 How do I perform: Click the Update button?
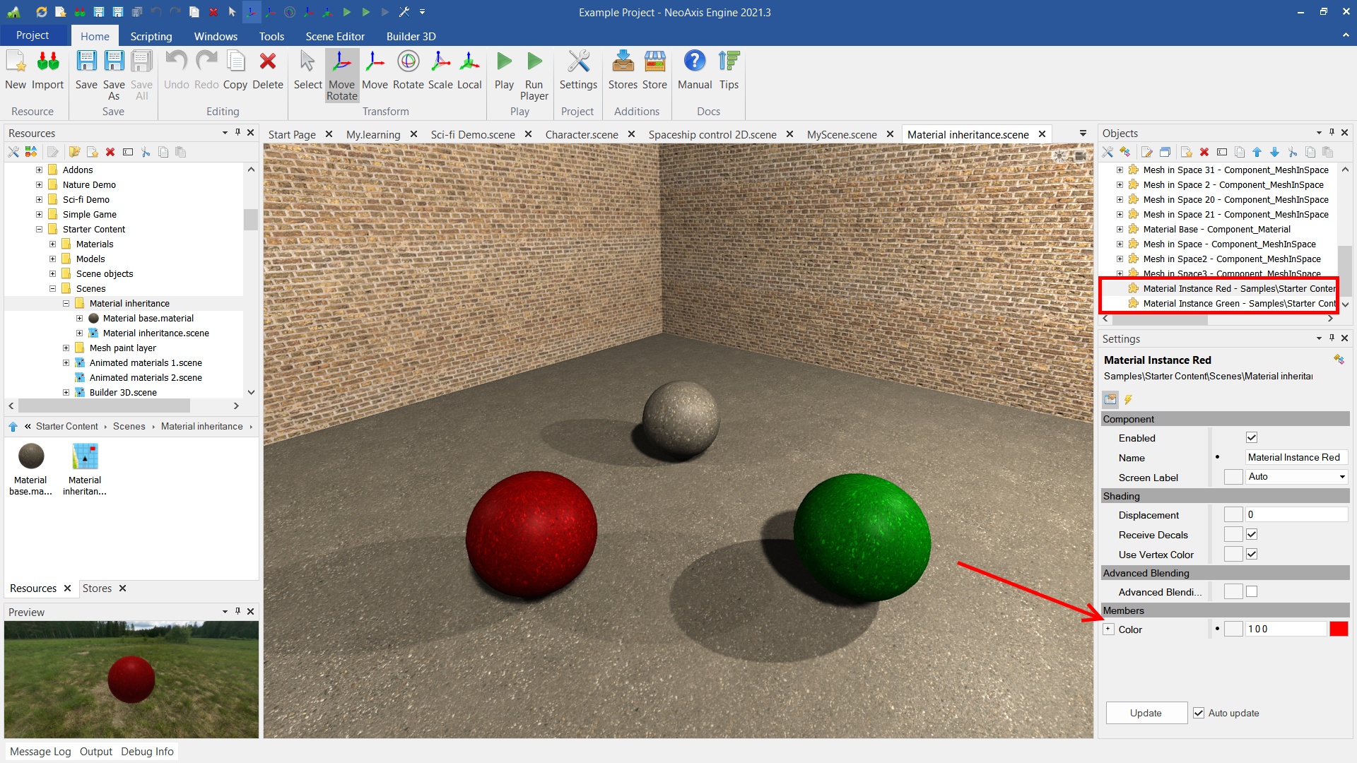tap(1146, 713)
